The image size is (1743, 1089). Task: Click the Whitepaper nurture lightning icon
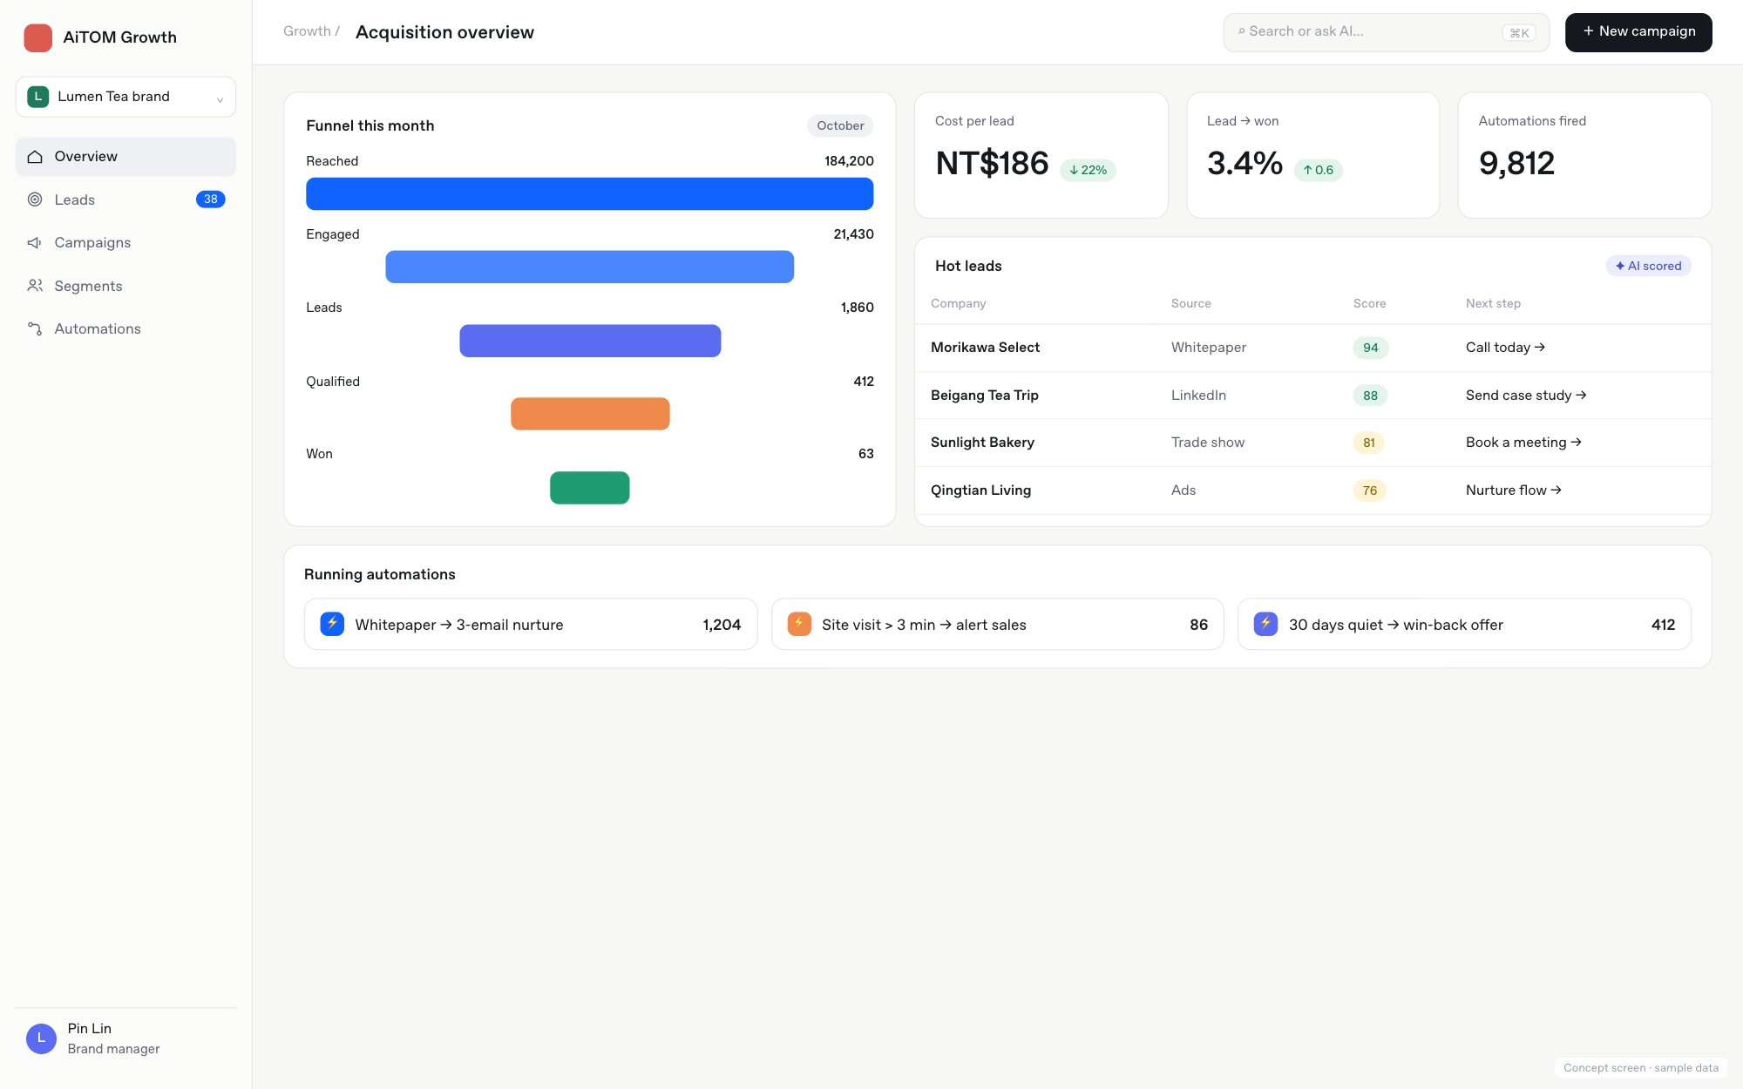pos(332,624)
